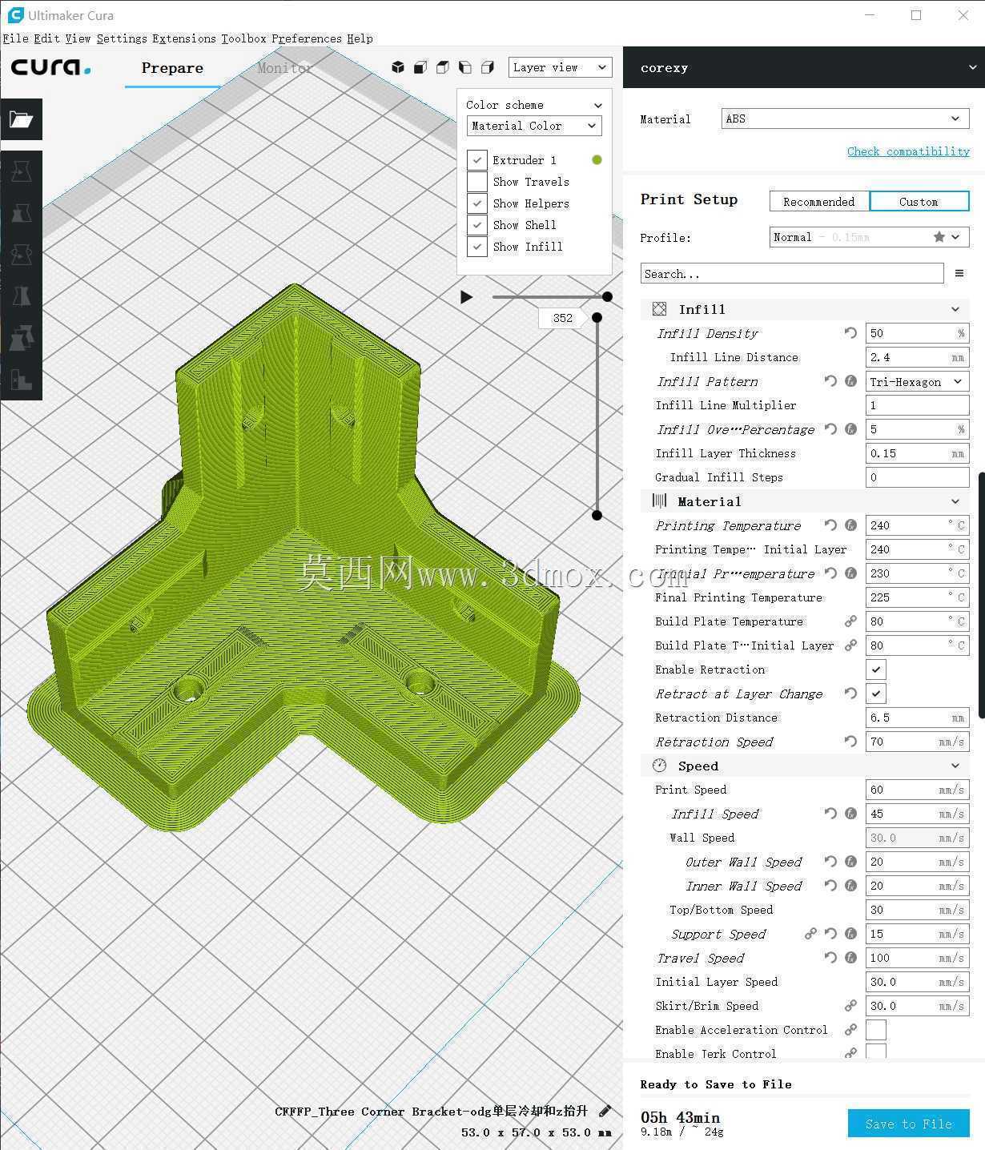
Task: Uncheck the Show Infill option
Action: 477,247
